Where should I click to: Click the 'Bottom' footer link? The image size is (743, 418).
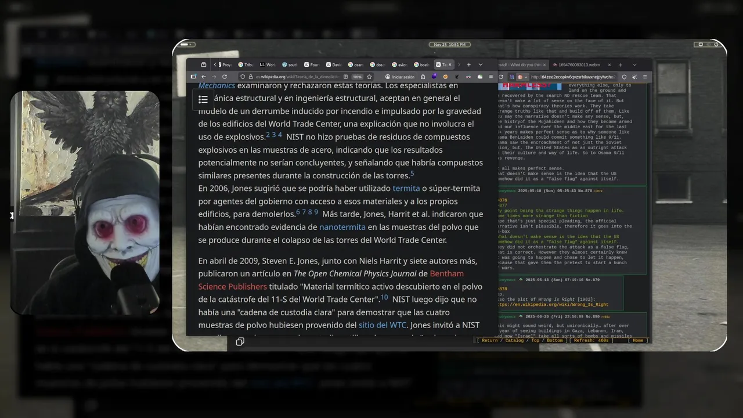coord(554,340)
